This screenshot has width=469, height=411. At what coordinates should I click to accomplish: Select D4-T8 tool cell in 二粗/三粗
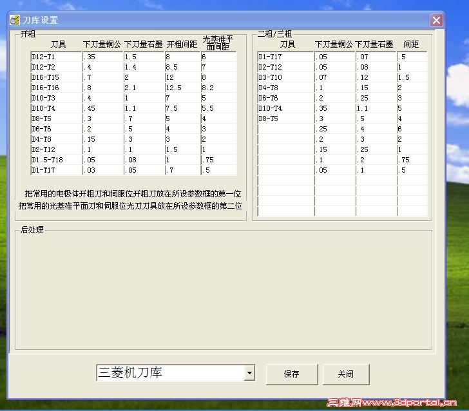click(285, 88)
